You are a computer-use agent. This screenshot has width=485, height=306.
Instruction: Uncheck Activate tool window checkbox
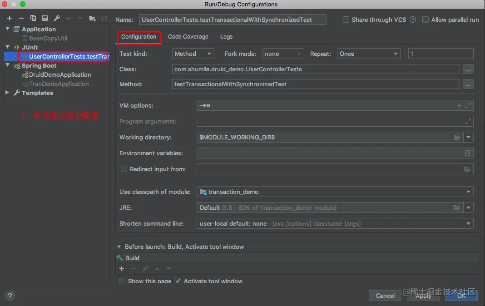click(x=178, y=281)
